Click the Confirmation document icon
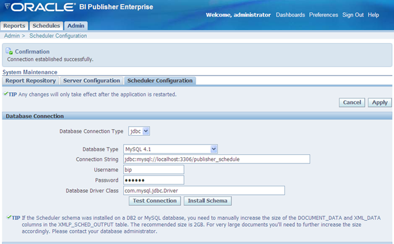394x244 pixels. 9,51
